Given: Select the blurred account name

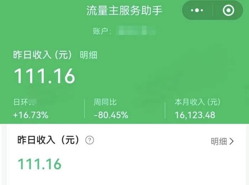Looking at the screenshot, I should (137, 31).
